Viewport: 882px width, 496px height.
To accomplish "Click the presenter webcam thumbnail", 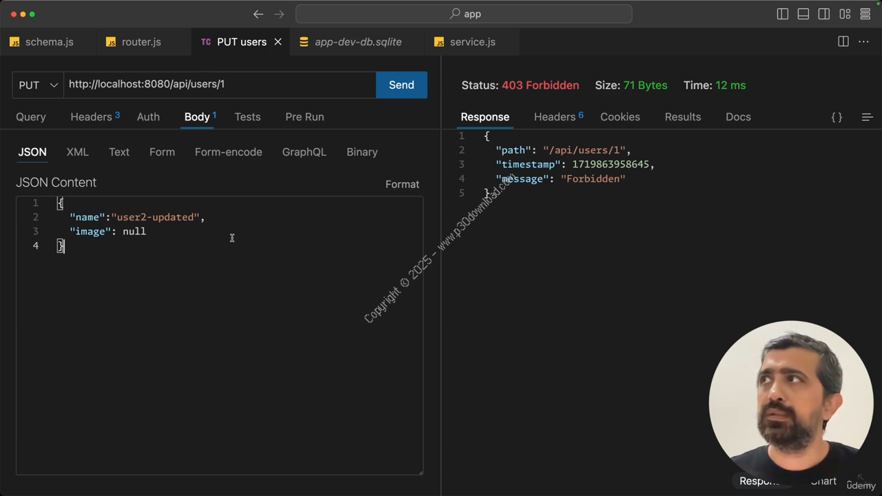I will tap(791, 403).
